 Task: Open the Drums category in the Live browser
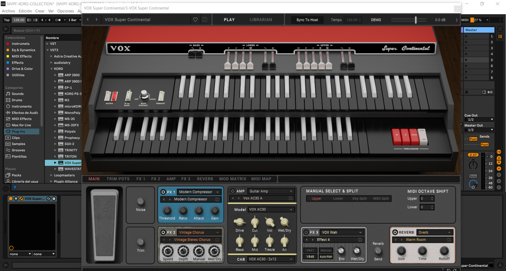tap(17, 100)
